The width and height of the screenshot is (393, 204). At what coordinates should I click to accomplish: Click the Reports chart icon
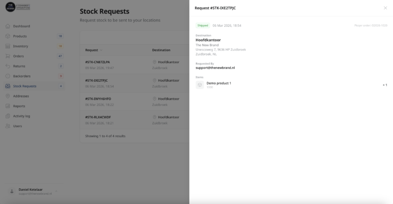(8, 106)
